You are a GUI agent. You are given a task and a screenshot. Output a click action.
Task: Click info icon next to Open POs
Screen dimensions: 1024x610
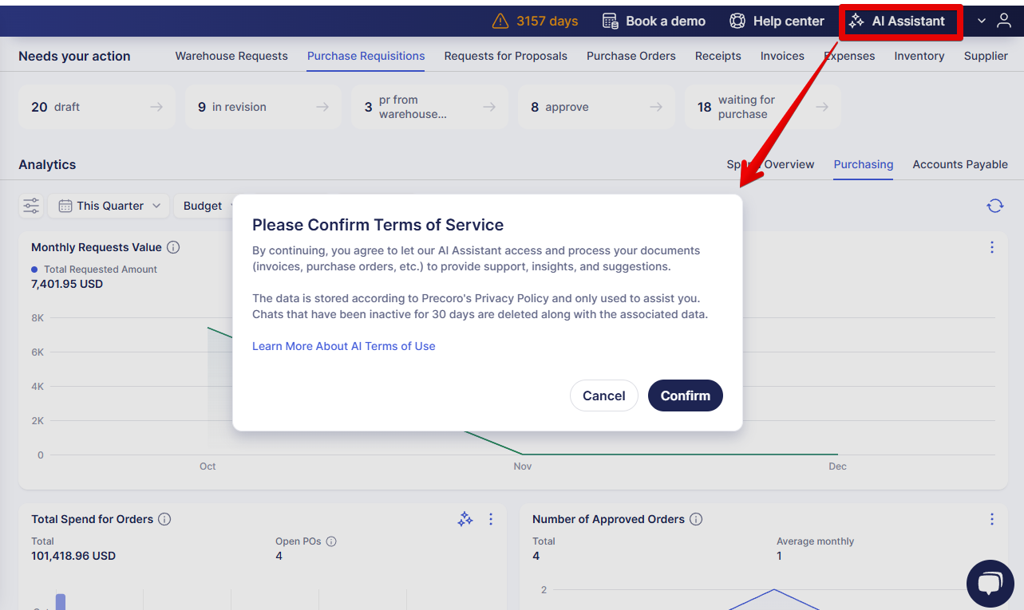click(331, 541)
